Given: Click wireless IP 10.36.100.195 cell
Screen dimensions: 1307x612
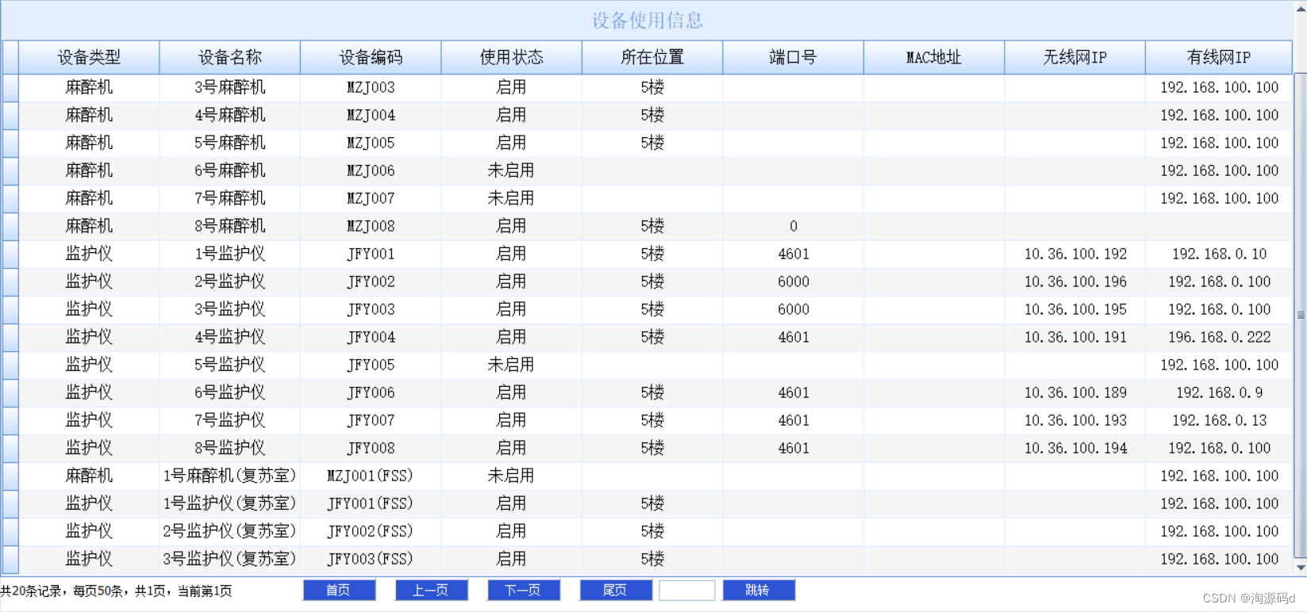Looking at the screenshot, I should coord(1075,309).
